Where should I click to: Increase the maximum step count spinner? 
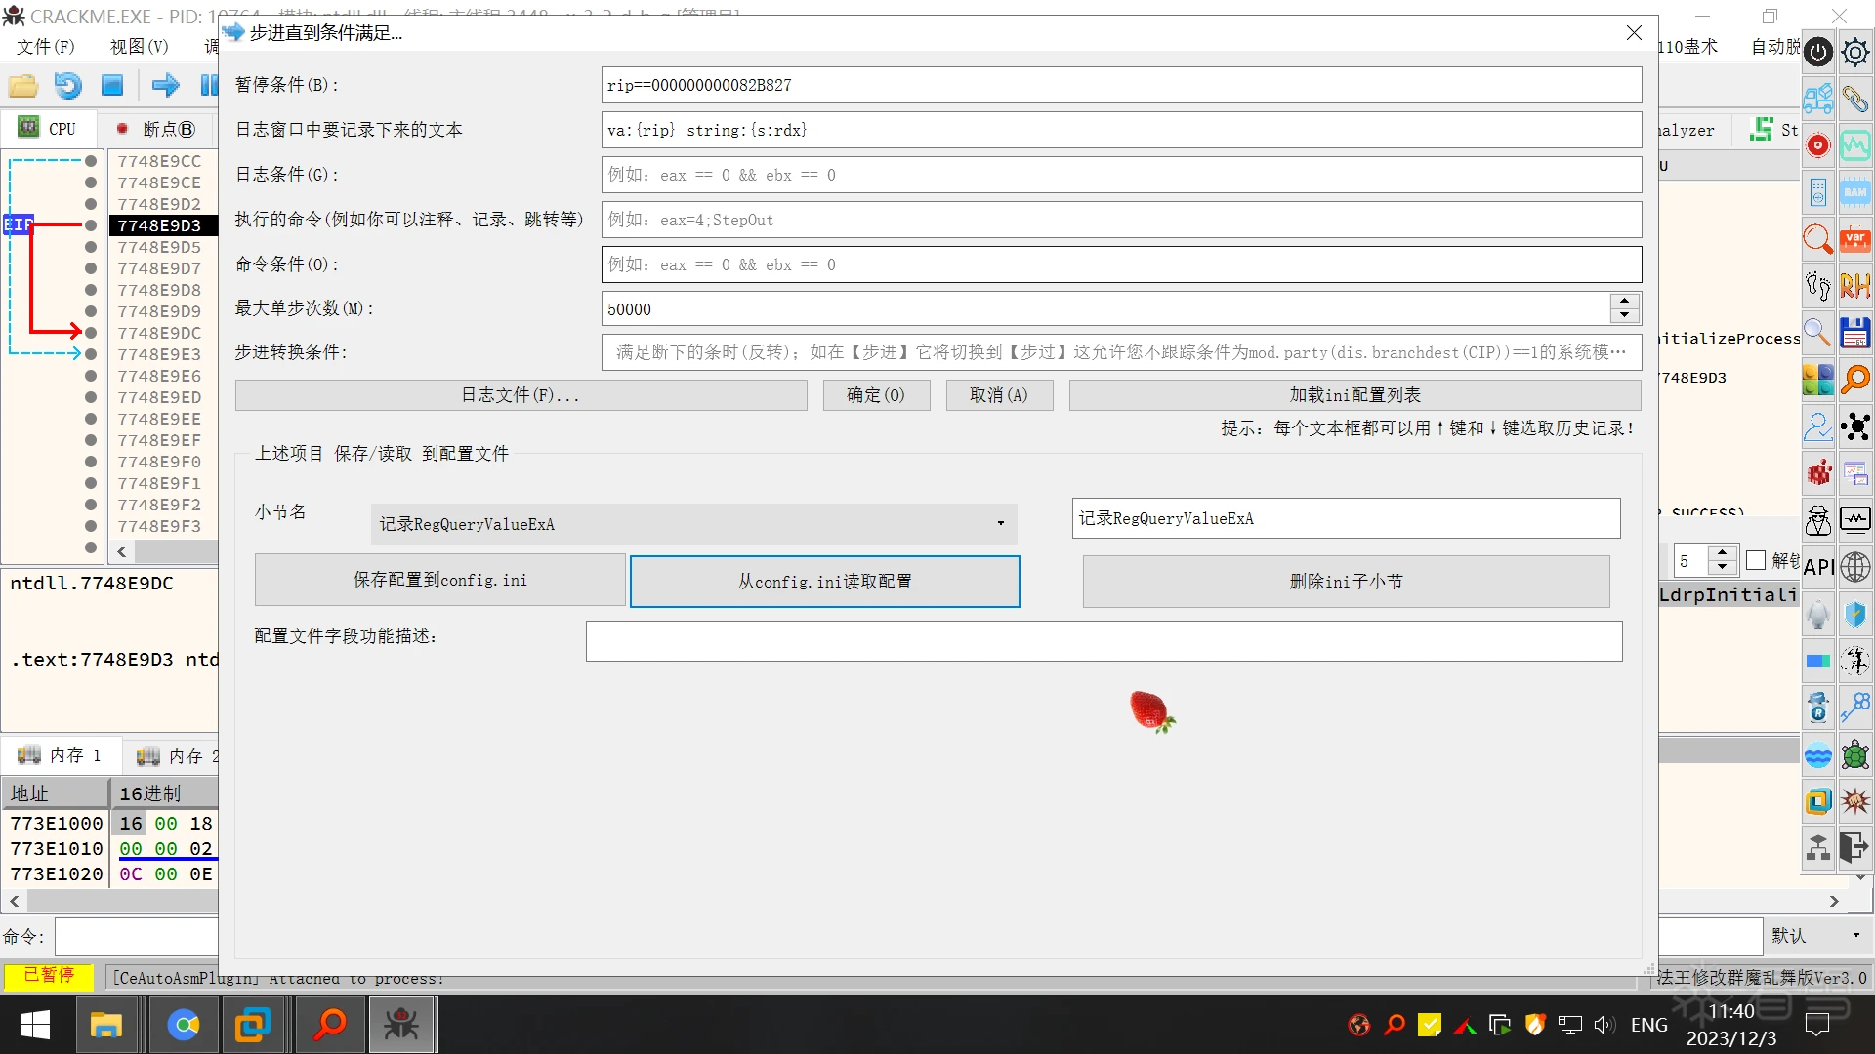pyautogui.click(x=1624, y=302)
